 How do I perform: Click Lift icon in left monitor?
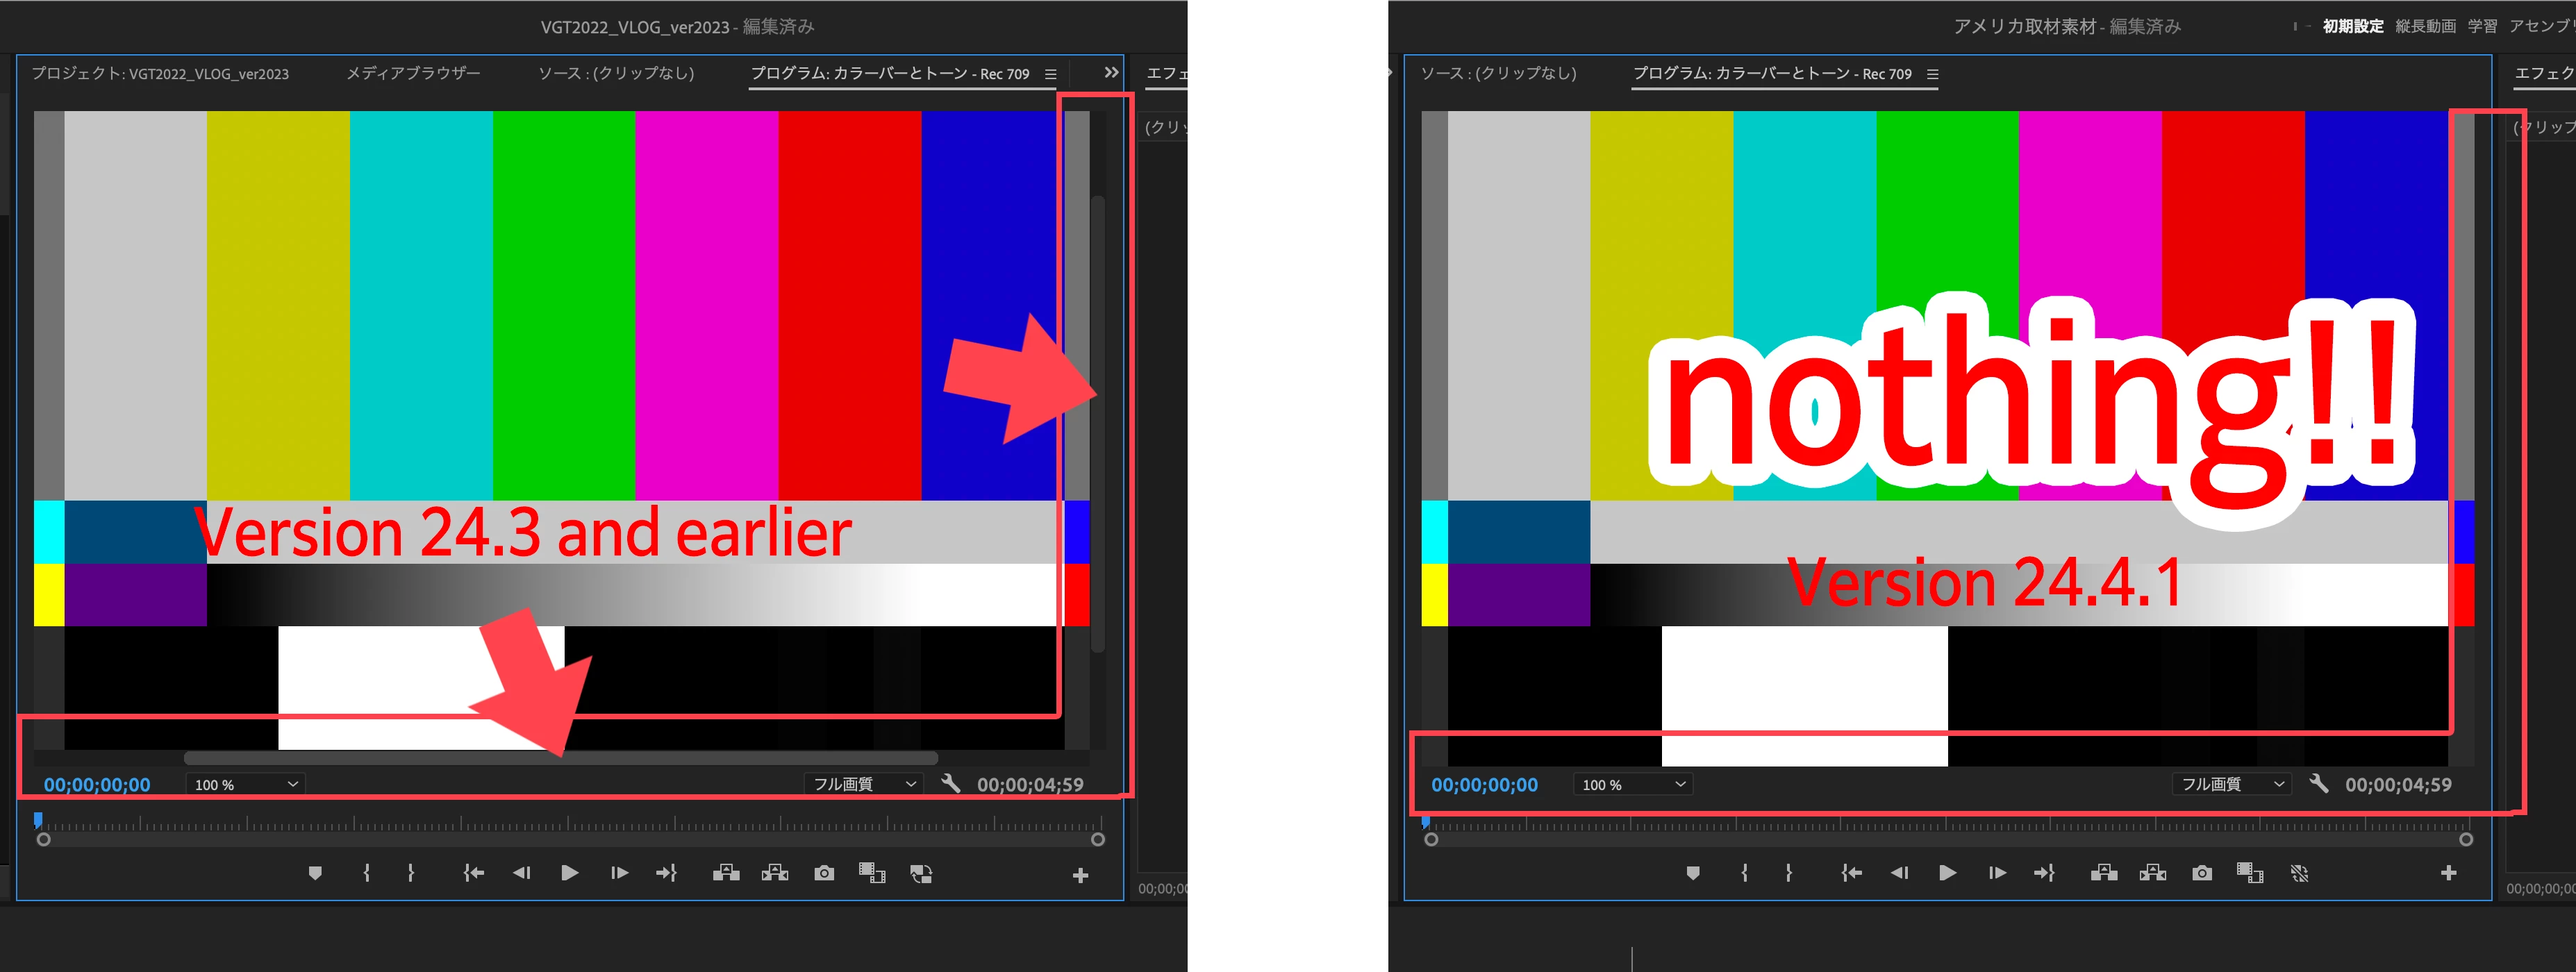click(726, 873)
